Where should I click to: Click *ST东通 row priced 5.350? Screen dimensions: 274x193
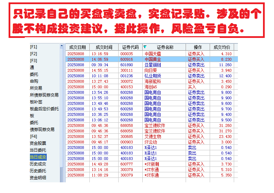[152, 175]
